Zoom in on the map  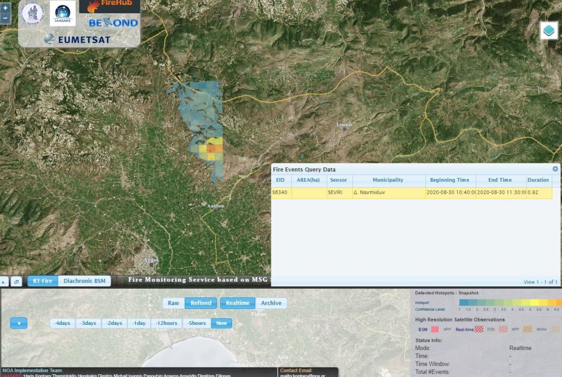pos(5,8)
